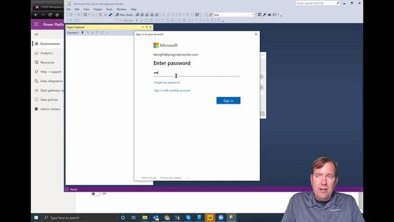Open the Window menu in SSMS

[x=122, y=9]
